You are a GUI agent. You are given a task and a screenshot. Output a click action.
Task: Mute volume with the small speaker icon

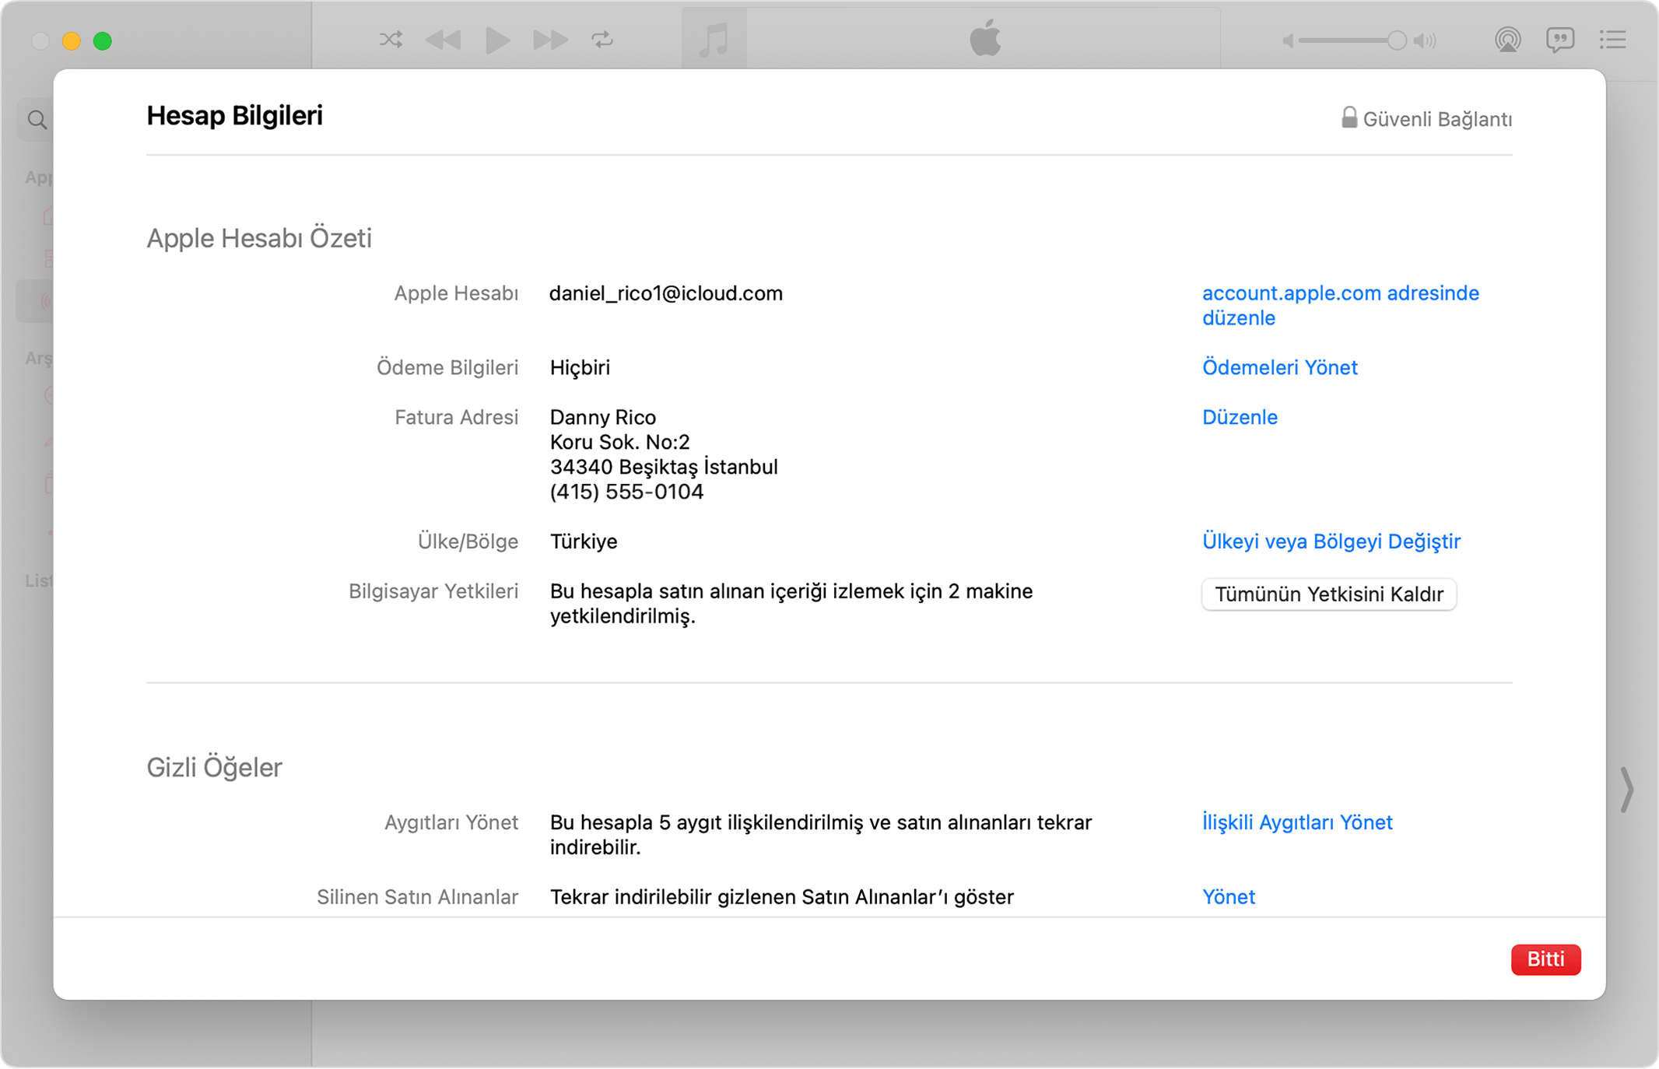point(1288,40)
